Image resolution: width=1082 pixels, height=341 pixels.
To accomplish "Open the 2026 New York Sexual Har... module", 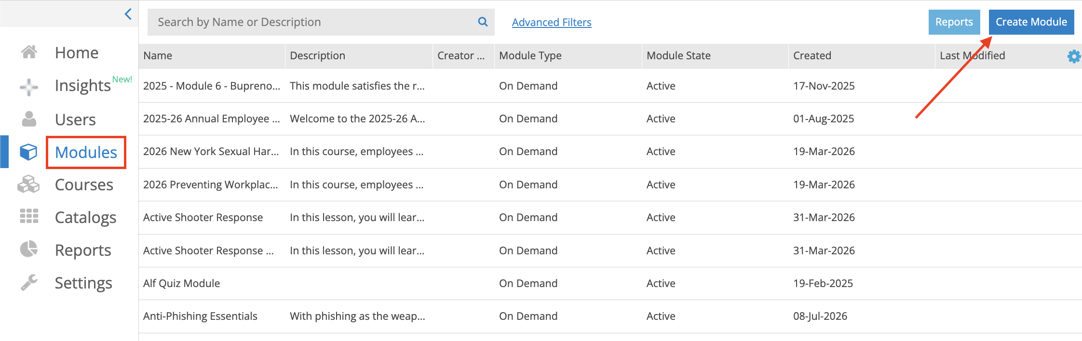I will coord(211,152).
